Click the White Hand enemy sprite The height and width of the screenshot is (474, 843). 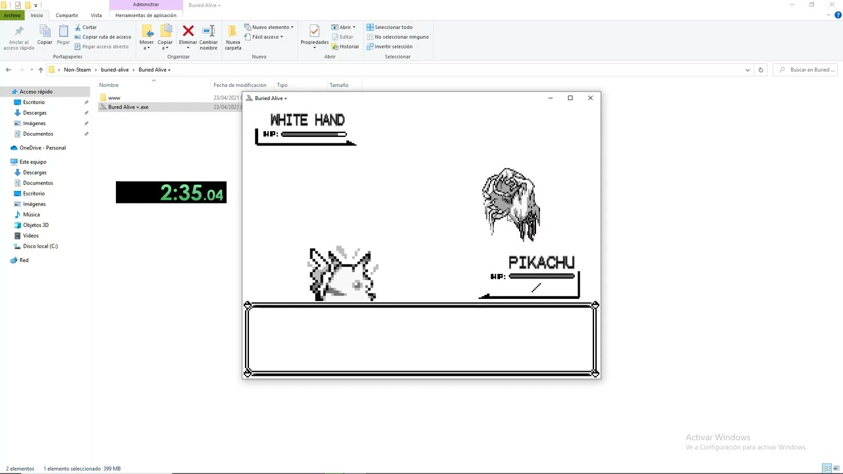coord(511,205)
